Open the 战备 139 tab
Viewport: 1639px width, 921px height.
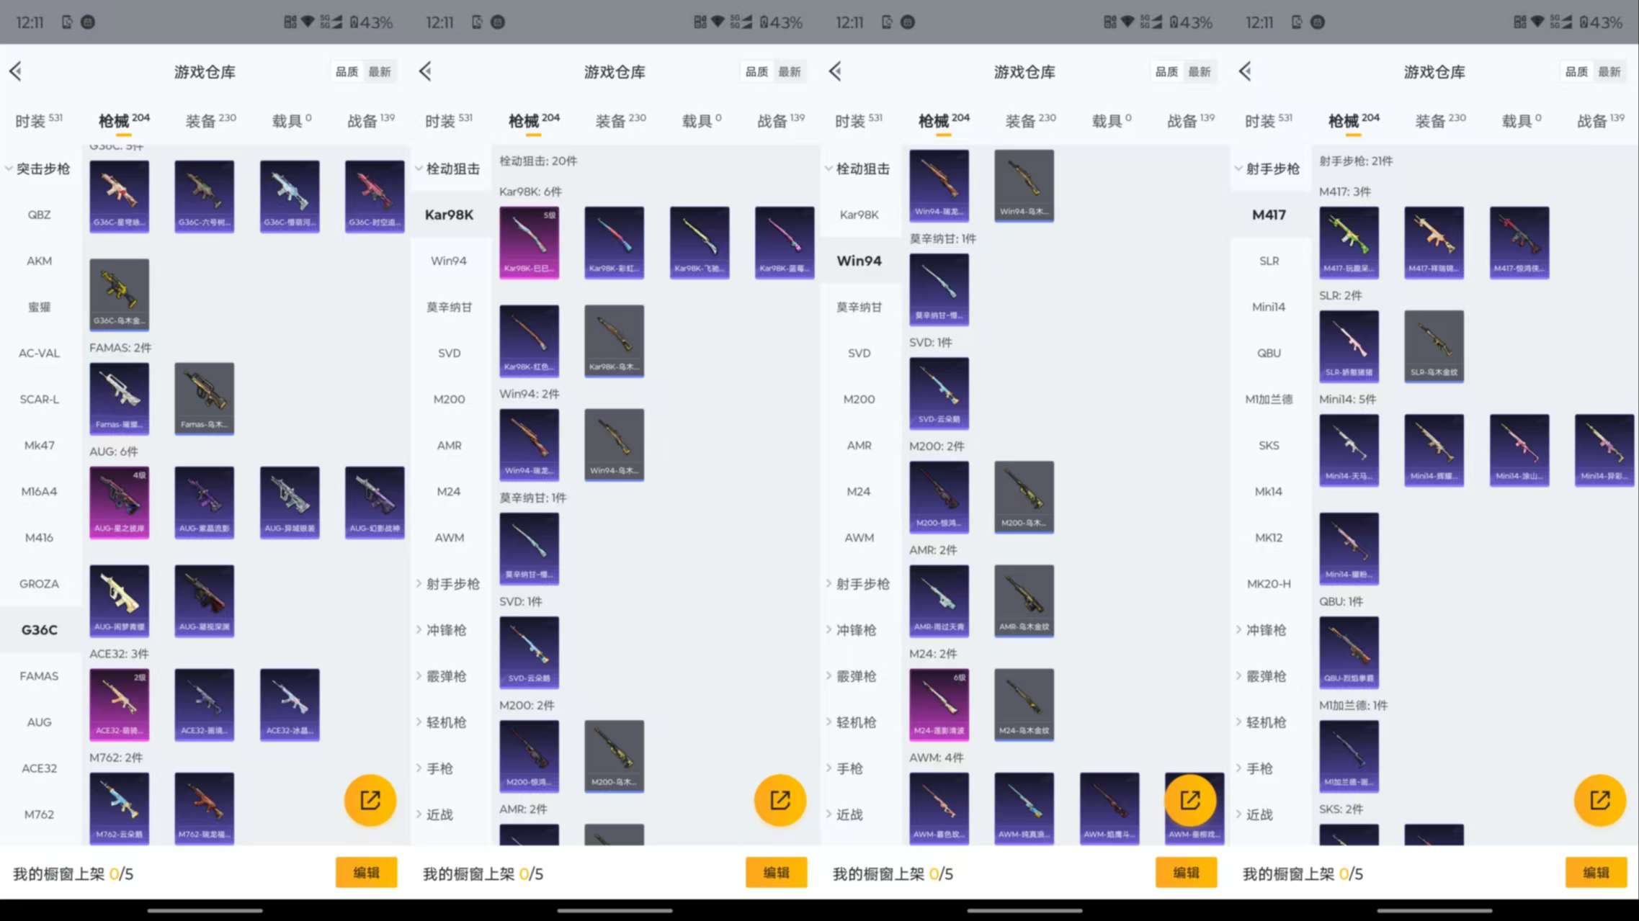pyautogui.click(x=367, y=119)
